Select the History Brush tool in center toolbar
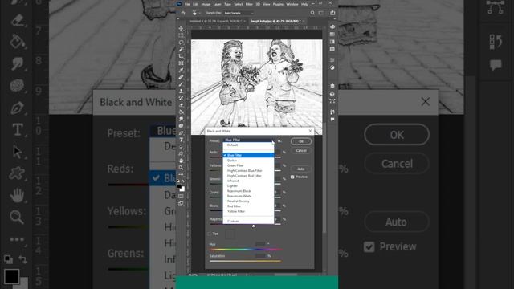The height and width of the screenshot is (289, 514). point(181,98)
